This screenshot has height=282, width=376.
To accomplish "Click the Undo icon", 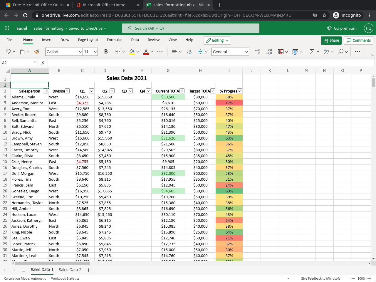I will point(8,52).
